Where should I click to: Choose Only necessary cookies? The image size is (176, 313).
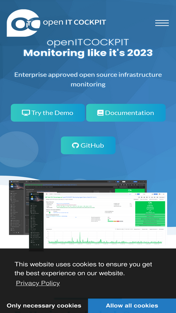tap(44, 305)
